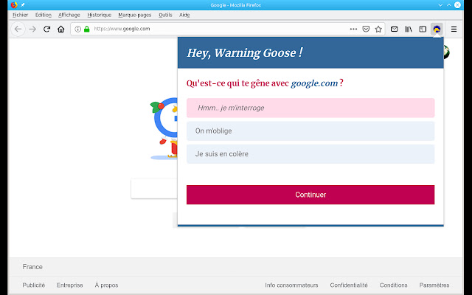This screenshot has width=472, height=295.
Task: Click the pin icon in title bar
Action: click(x=23, y=5)
